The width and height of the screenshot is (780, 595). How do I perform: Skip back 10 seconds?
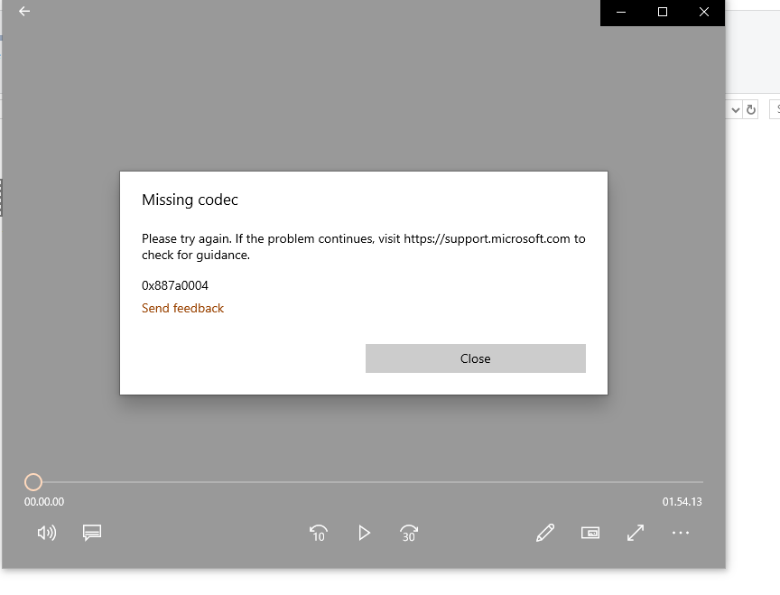[x=319, y=533]
